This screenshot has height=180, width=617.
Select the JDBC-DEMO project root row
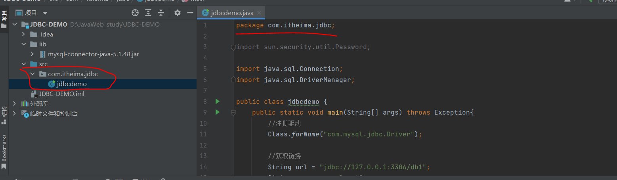(x=103, y=25)
